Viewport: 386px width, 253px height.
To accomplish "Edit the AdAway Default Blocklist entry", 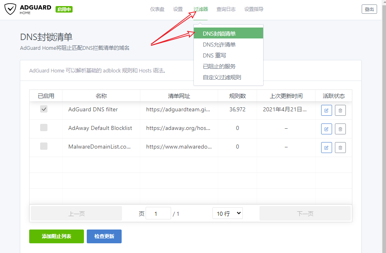I will coord(326,129).
